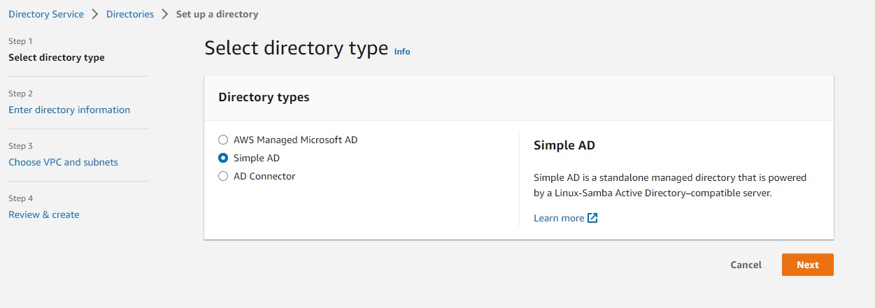Jump to Review & create step

(x=44, y=214)
